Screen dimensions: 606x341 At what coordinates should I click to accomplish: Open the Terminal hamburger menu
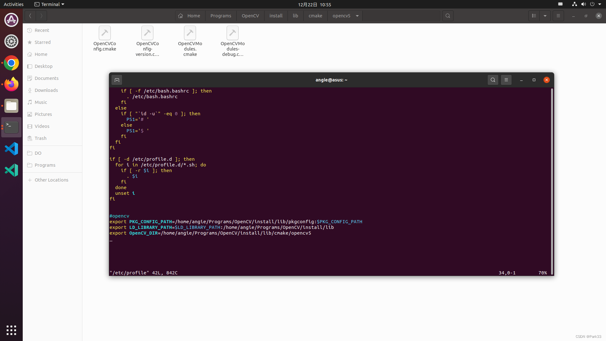coord(506,80)
